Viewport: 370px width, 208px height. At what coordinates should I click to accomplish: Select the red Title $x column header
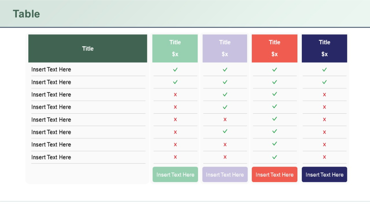[x=274, y=48]
